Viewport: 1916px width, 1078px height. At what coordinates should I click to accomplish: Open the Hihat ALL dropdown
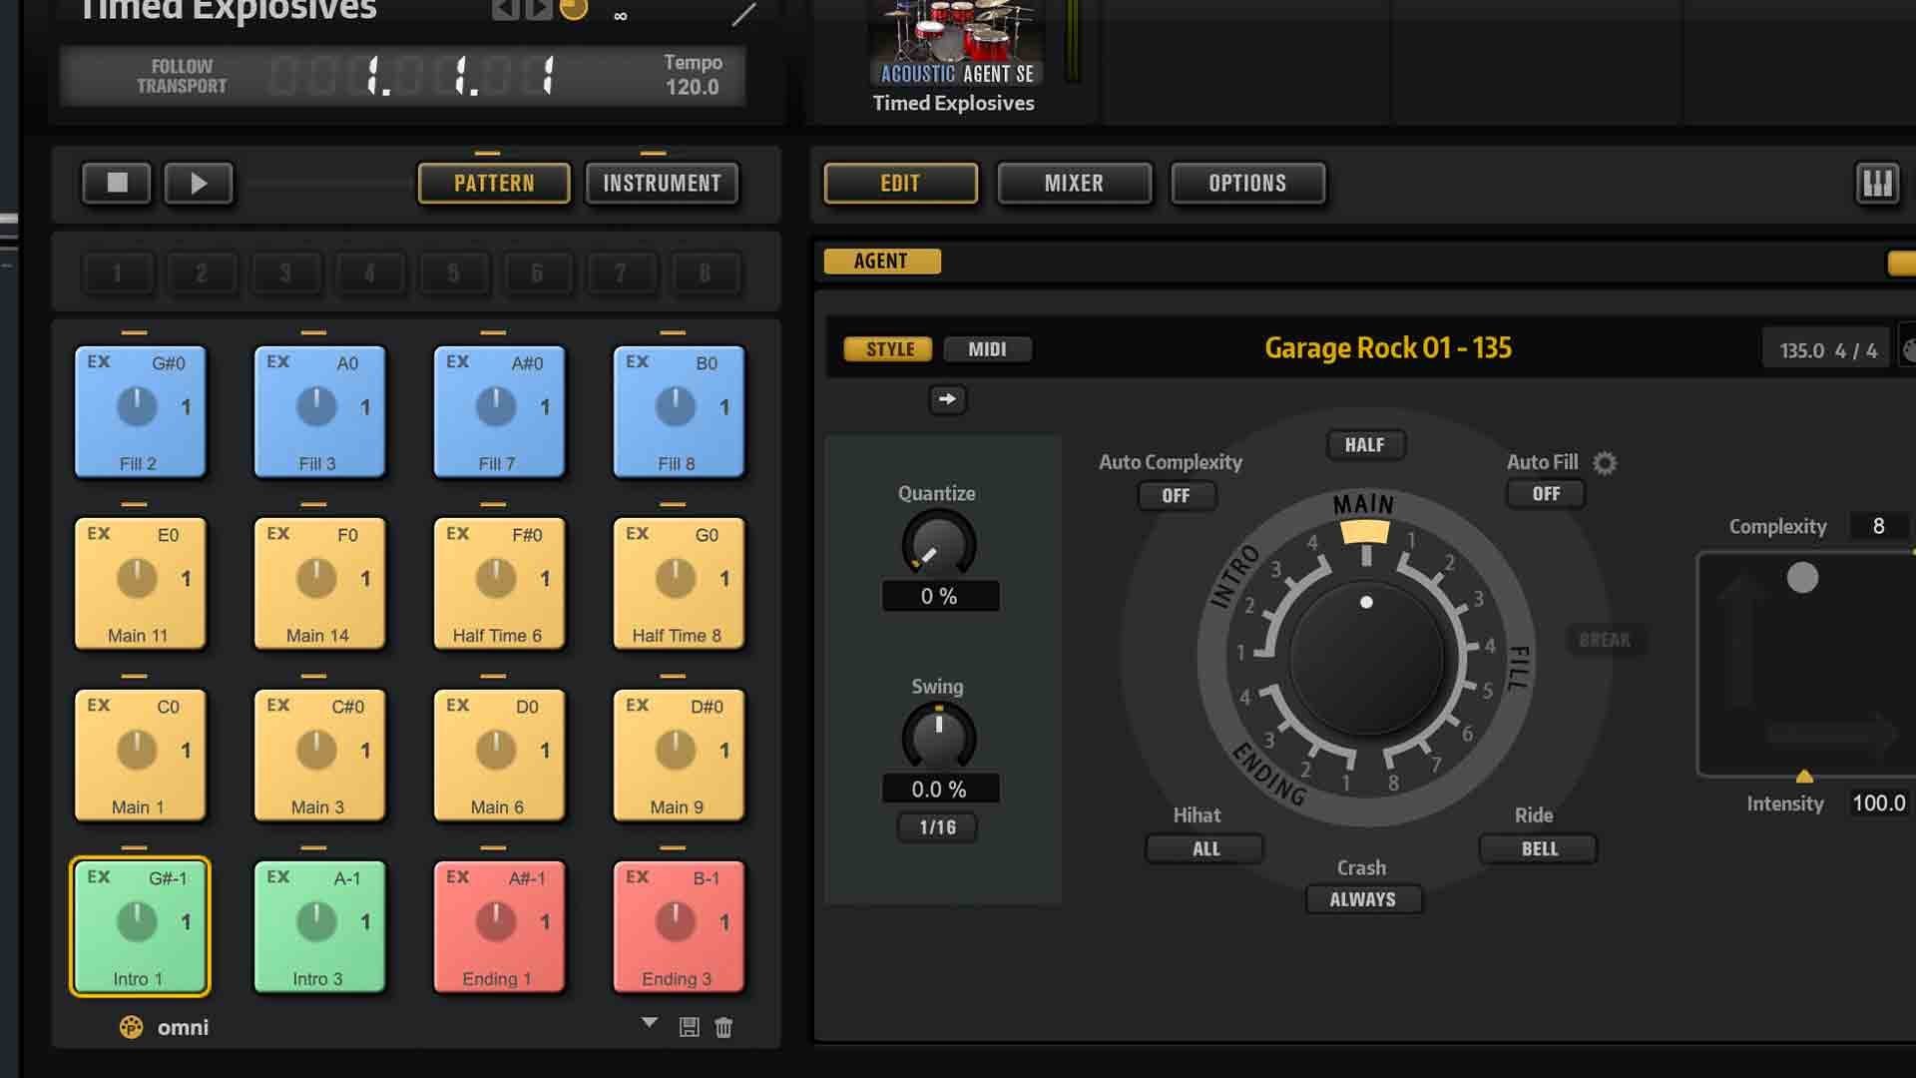[x=1205, y=849]
